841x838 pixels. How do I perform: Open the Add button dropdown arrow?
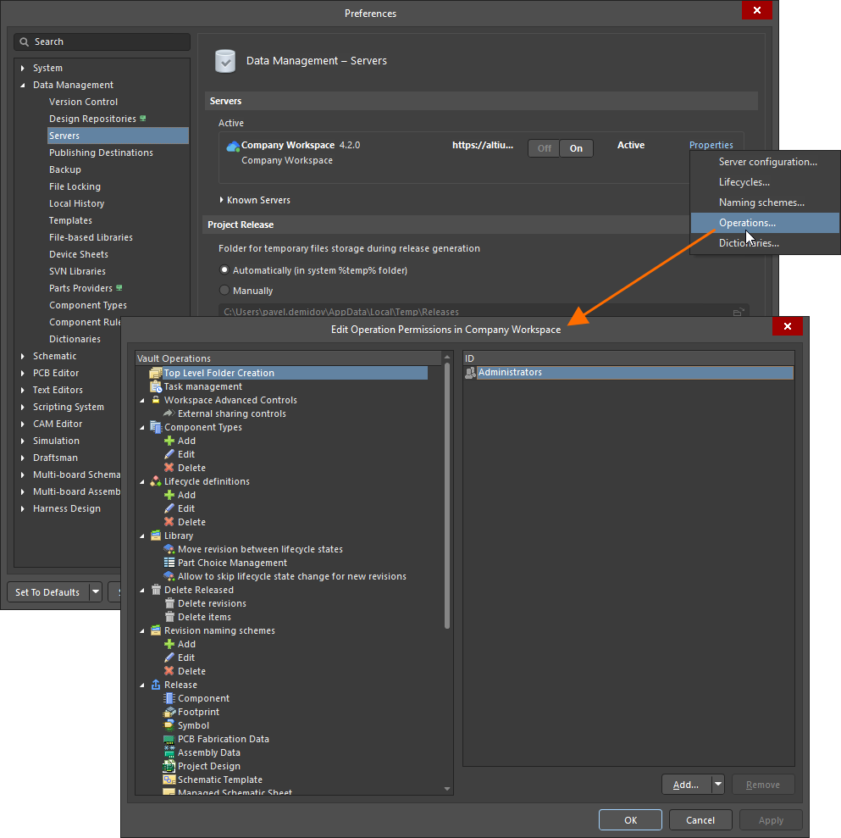[x=717, y=785]
